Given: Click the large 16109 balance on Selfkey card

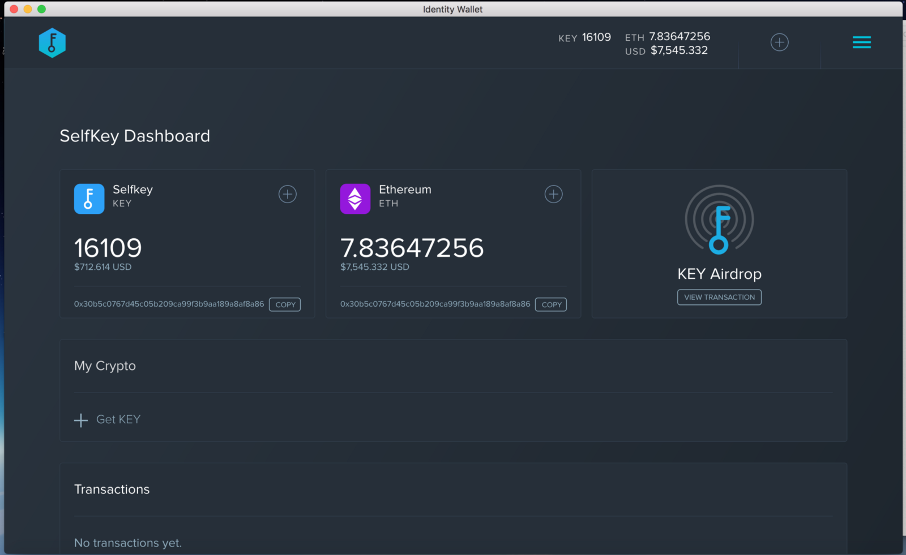Looking at the screenshot, I should pos(108,248).
